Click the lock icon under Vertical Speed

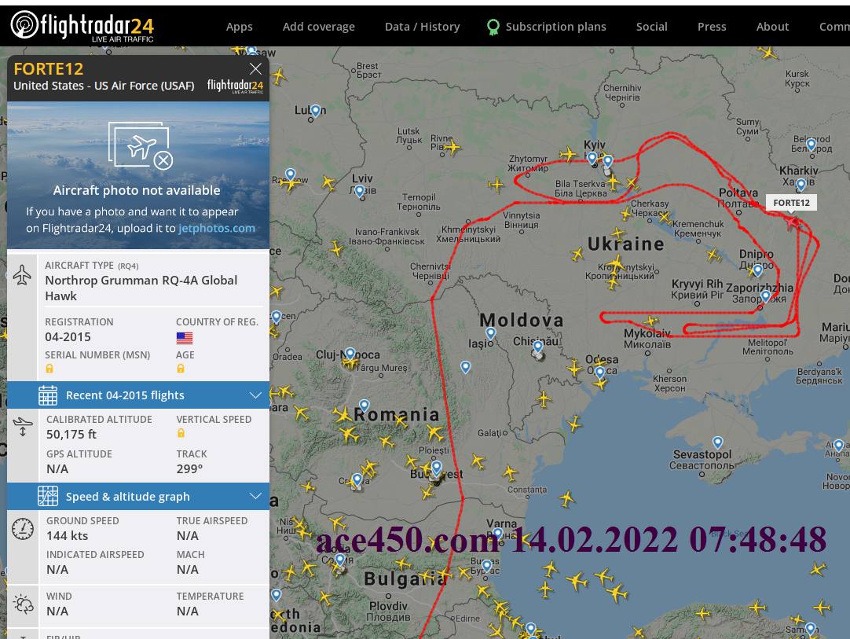click(181, 433)
